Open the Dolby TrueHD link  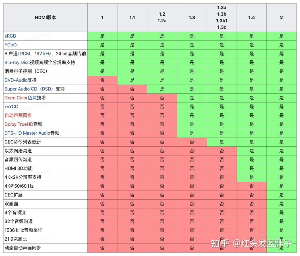(x=19, y=124)
